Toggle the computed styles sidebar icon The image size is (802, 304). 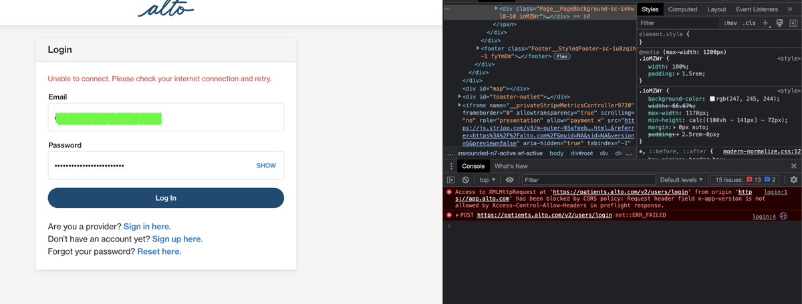pyautogui.click(x=793, y=23)
